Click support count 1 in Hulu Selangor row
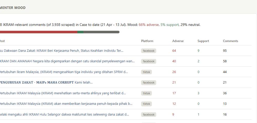Image resolution: width=257 pixels, height=123 pixels. pyautogui.click(x=198, y=115)
